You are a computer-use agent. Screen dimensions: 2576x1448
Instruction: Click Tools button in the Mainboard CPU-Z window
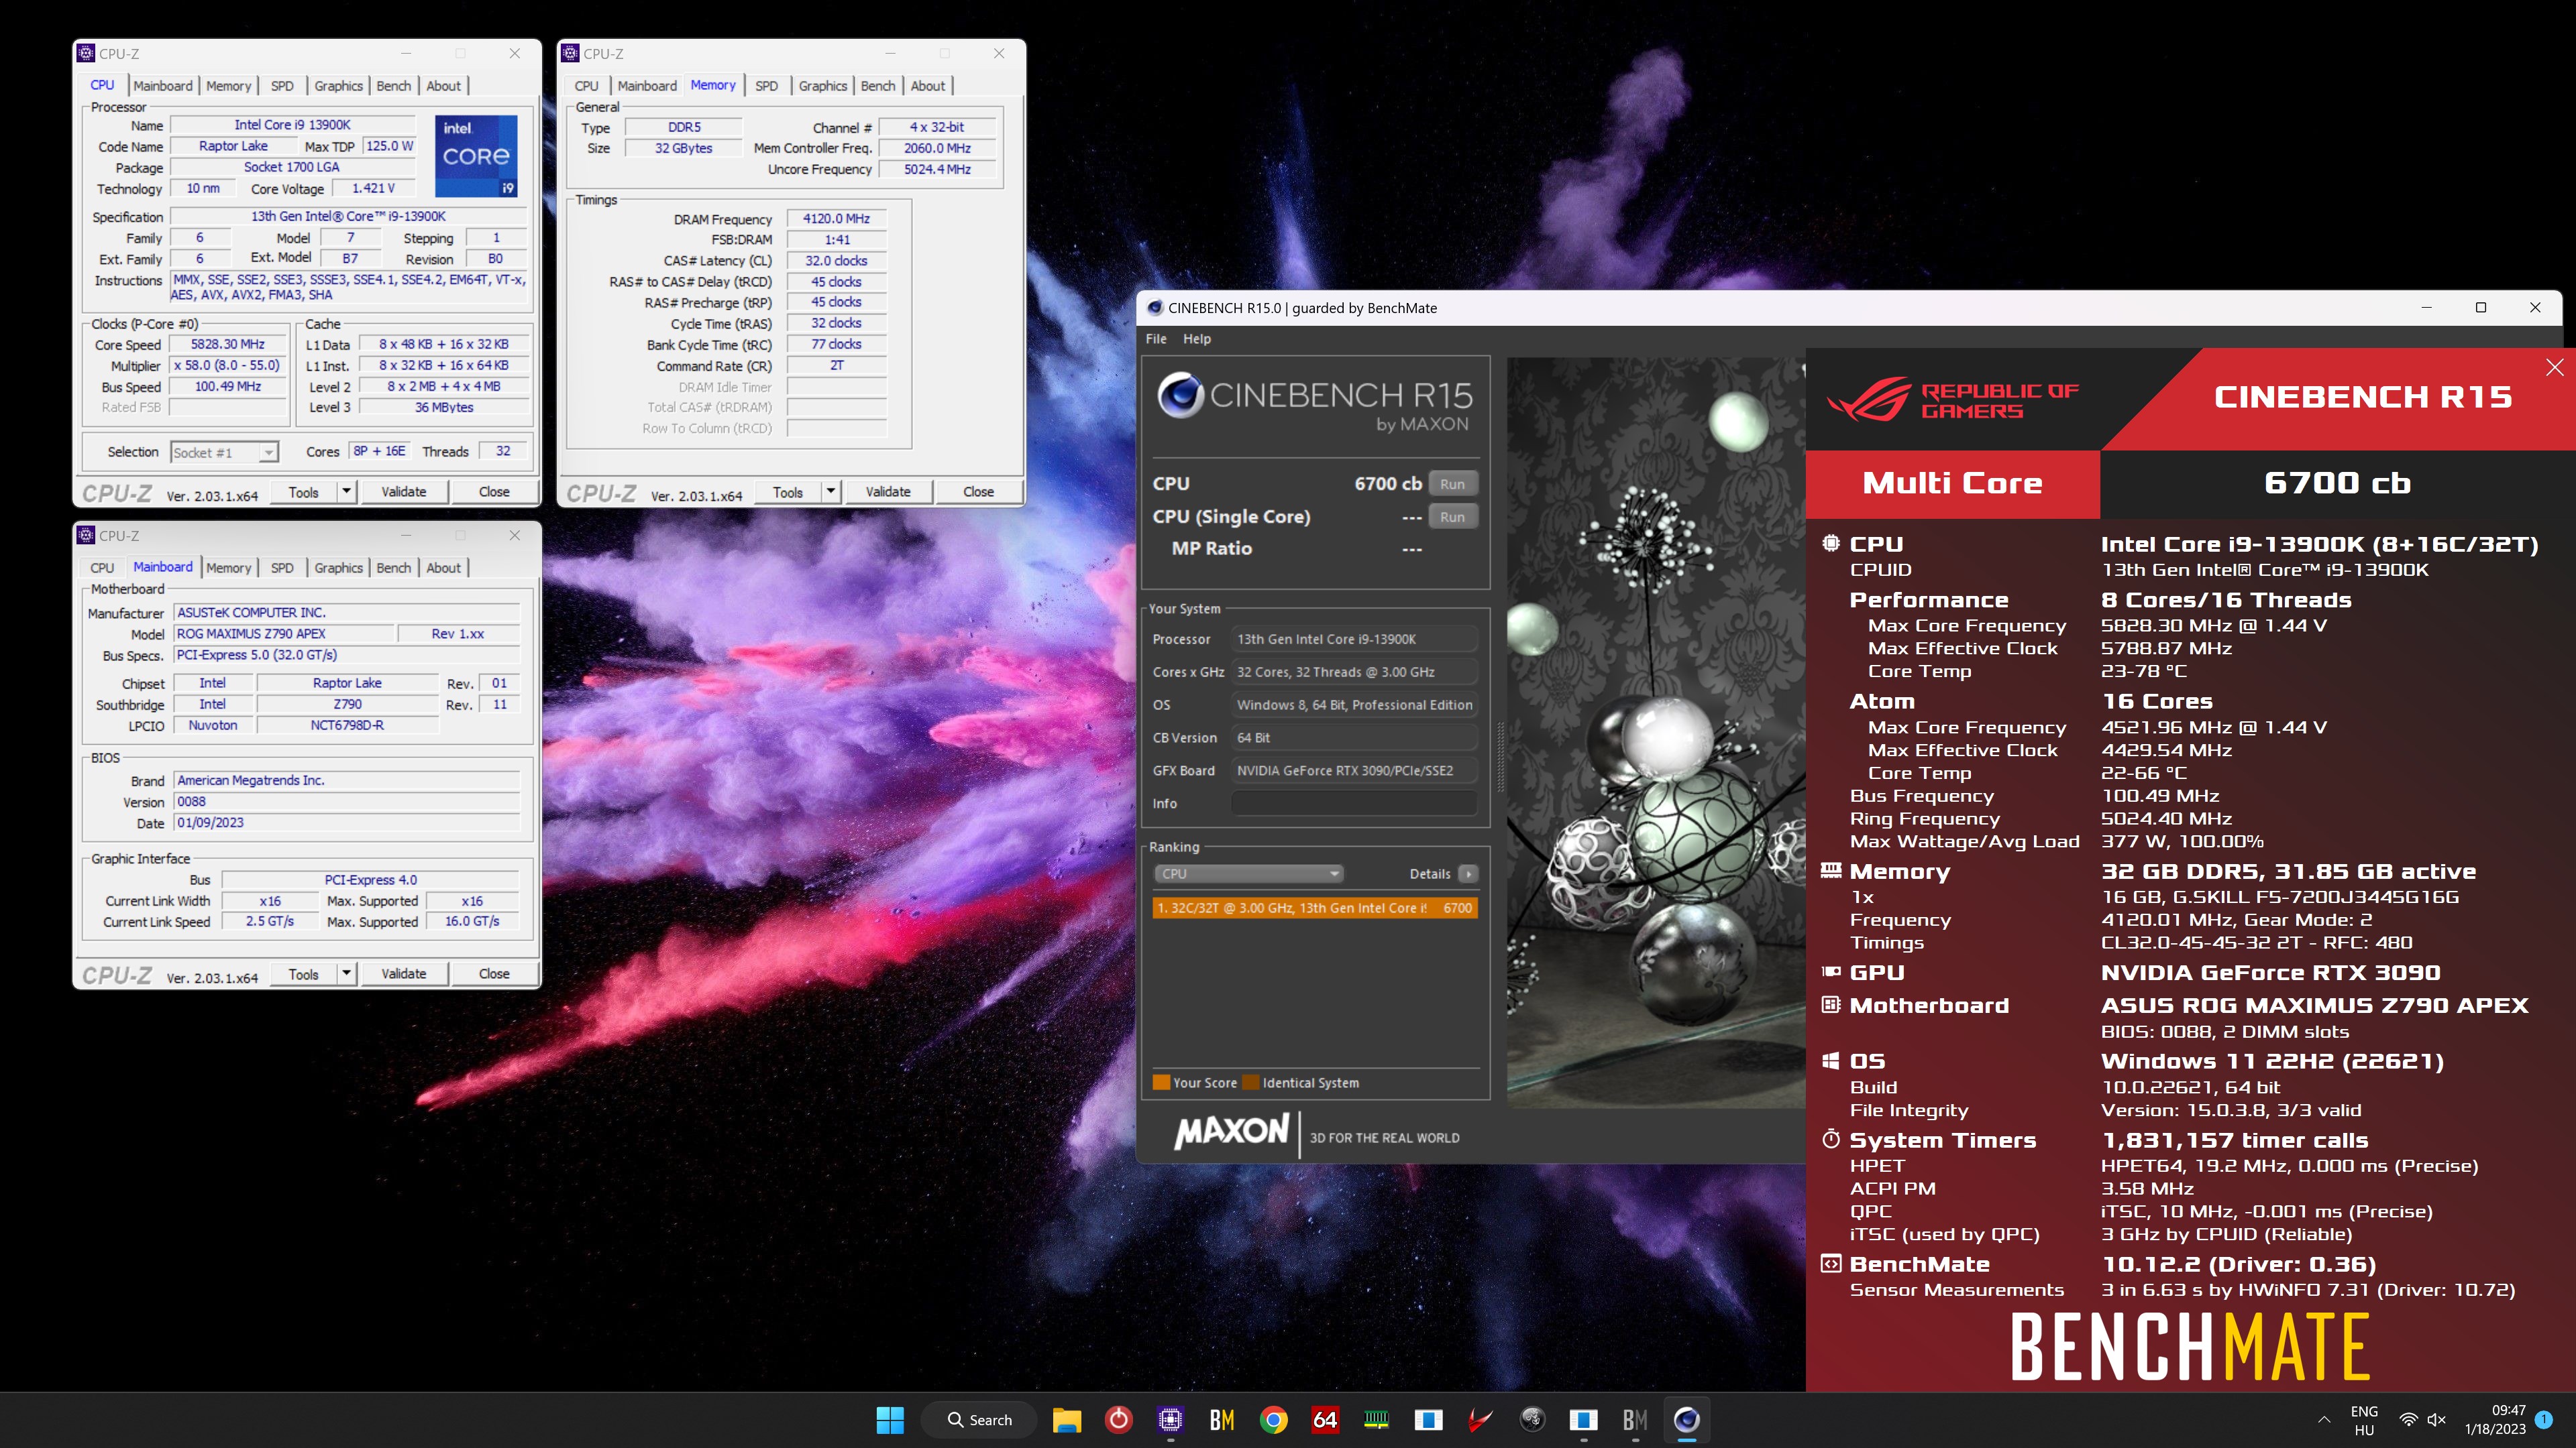click(x=304, y=973)
